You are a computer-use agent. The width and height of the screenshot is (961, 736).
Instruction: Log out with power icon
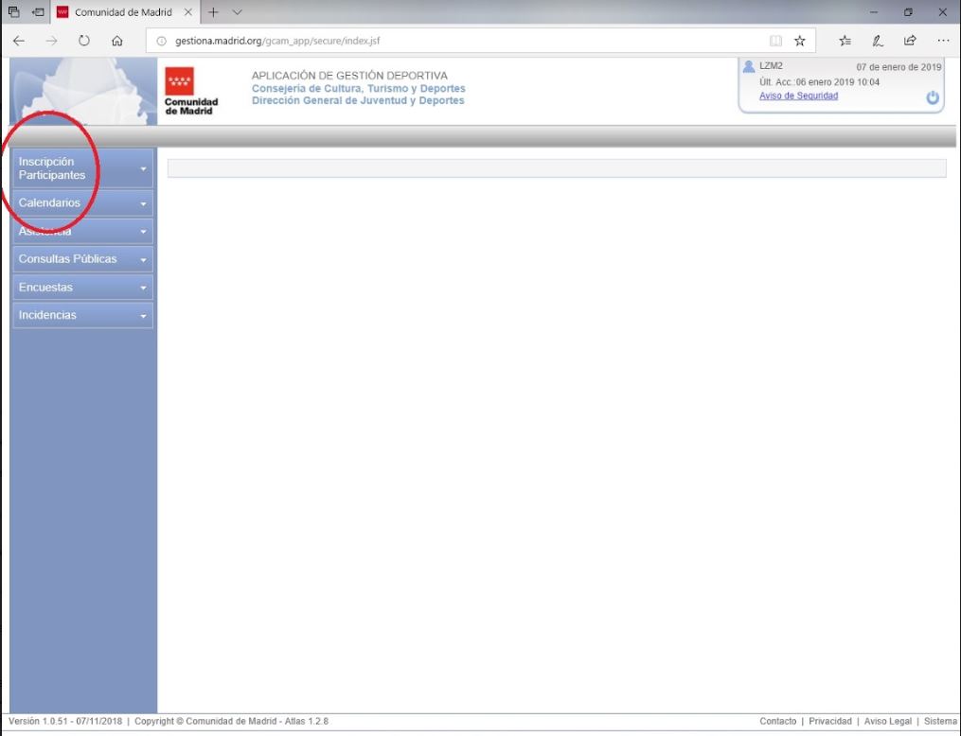[x=933, y=98]
